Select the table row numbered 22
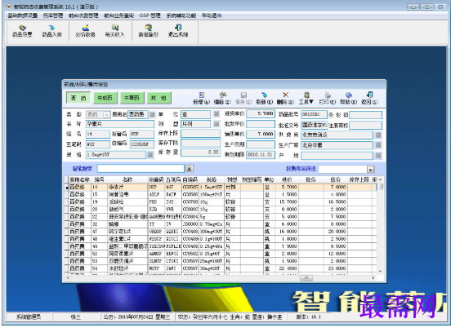The height and width of the screenshot is (332, 451). coord(221,216)
